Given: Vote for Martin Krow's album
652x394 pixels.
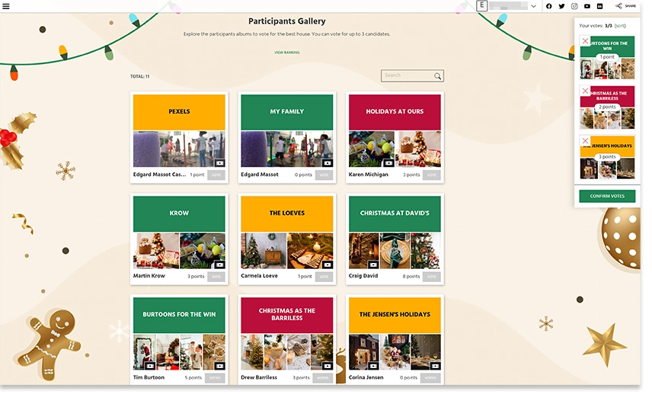Looking at the screenshot, I should click(216, 277).
